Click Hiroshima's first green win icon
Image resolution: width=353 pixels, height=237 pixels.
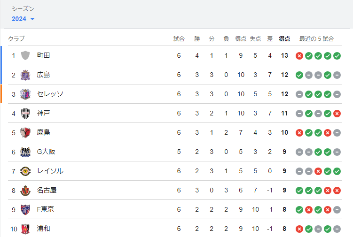(299, 75)
